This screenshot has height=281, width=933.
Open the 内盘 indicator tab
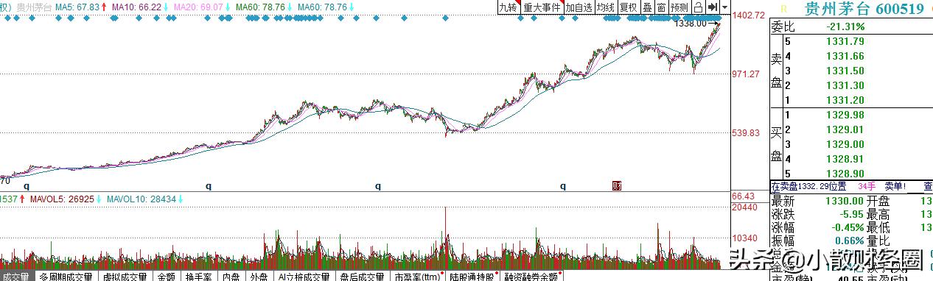click(231, 277)
